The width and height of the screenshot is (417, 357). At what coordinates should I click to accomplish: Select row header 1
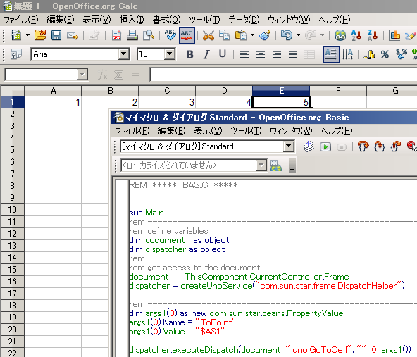click(13, 102)
